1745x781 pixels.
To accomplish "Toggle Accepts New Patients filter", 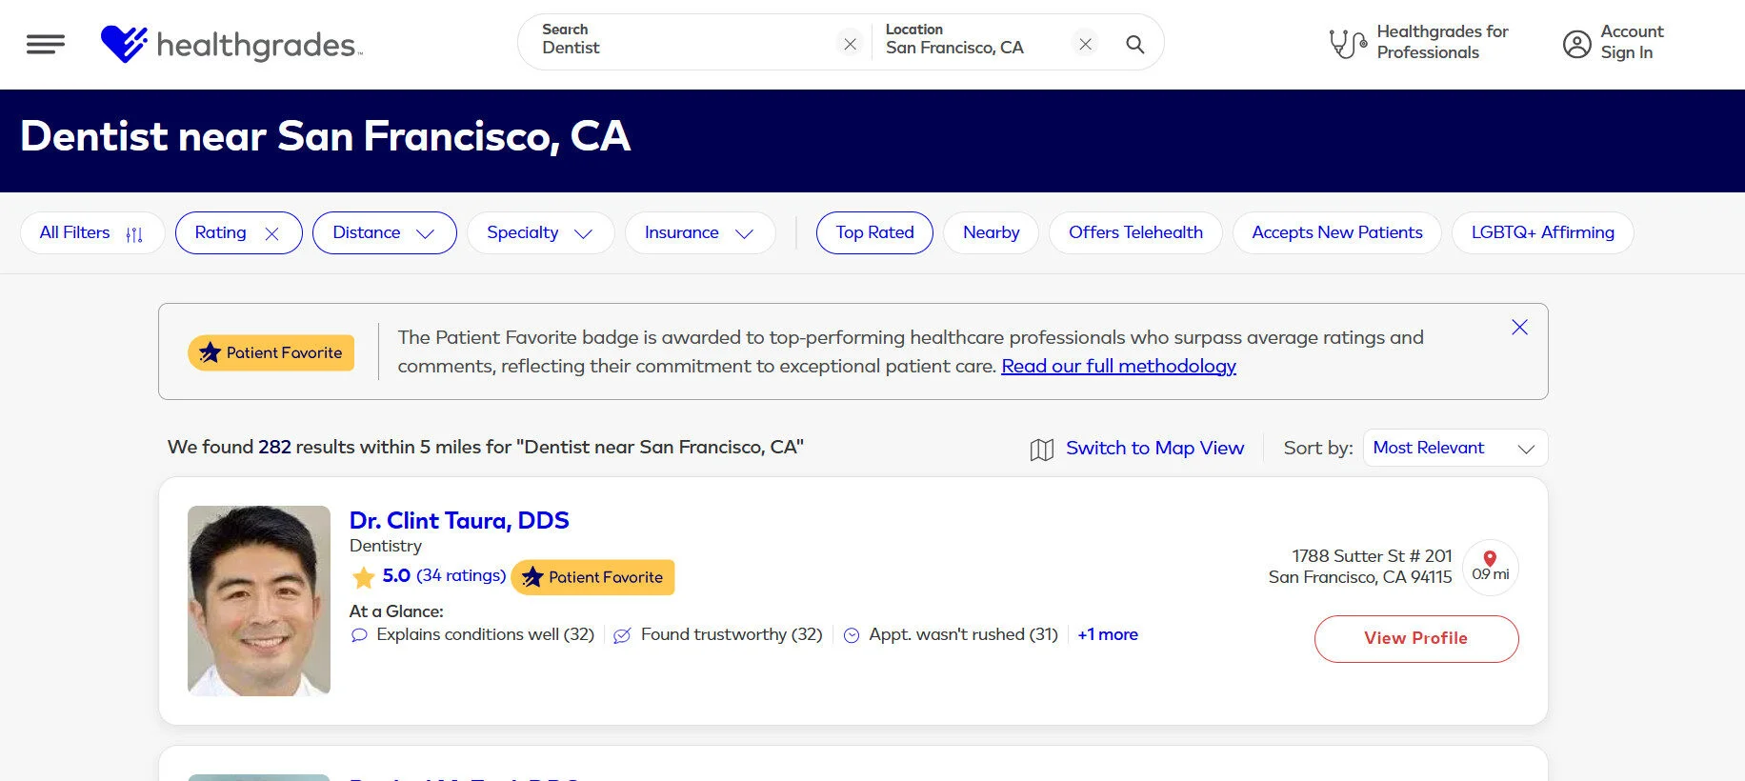I will [1336, 232].
